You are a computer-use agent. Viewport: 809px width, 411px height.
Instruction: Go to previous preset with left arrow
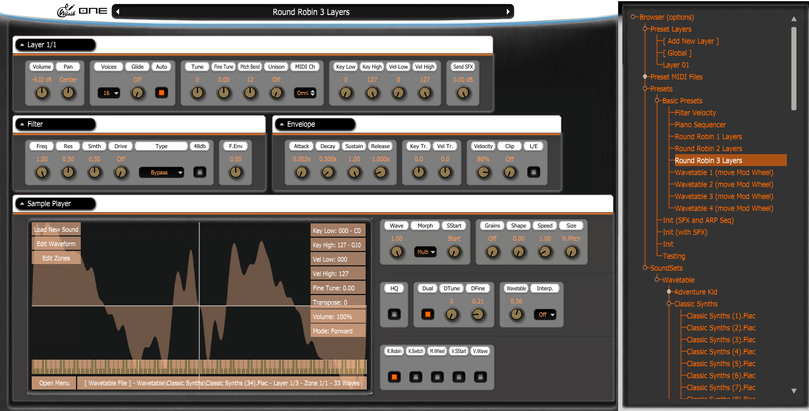pos(117,11)
